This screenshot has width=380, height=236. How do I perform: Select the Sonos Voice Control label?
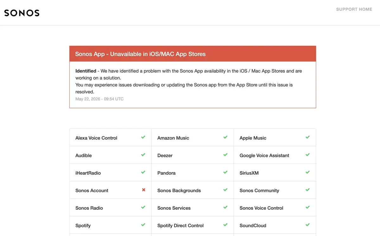click(262, 208)
